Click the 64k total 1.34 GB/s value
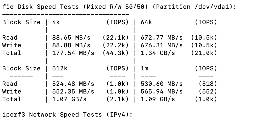 [158, 53]
